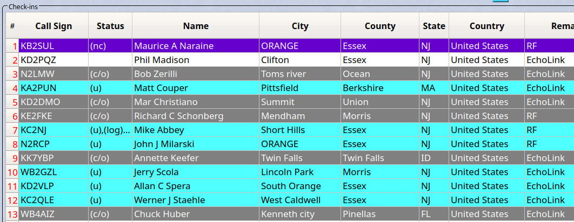Click the city cell Kenneth city
This screenshot has width=574, height=222.
(x=300, y=214)
